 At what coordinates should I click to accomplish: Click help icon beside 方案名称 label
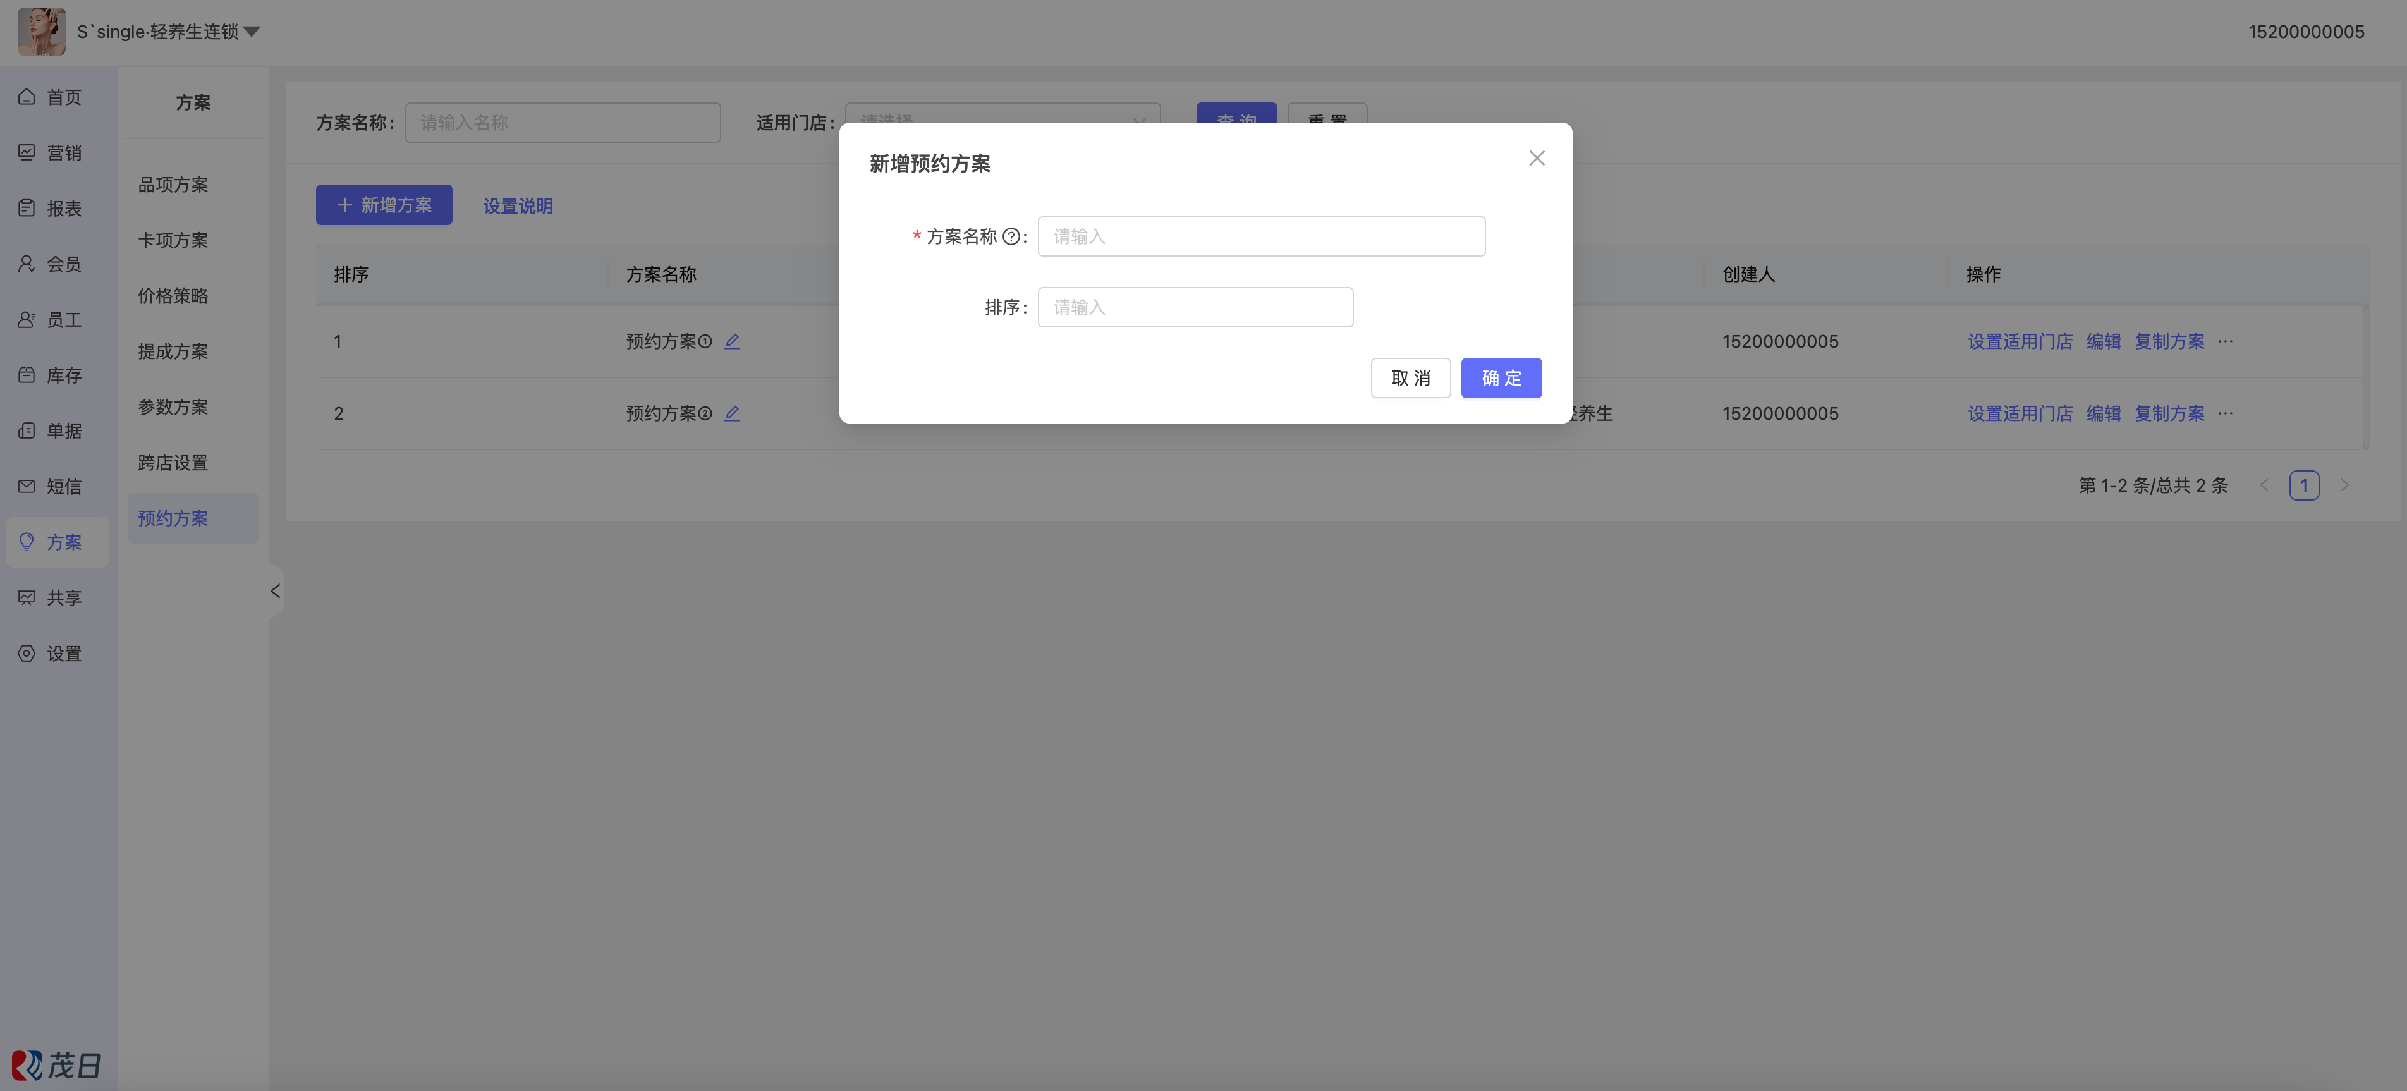coord(1010,236)
